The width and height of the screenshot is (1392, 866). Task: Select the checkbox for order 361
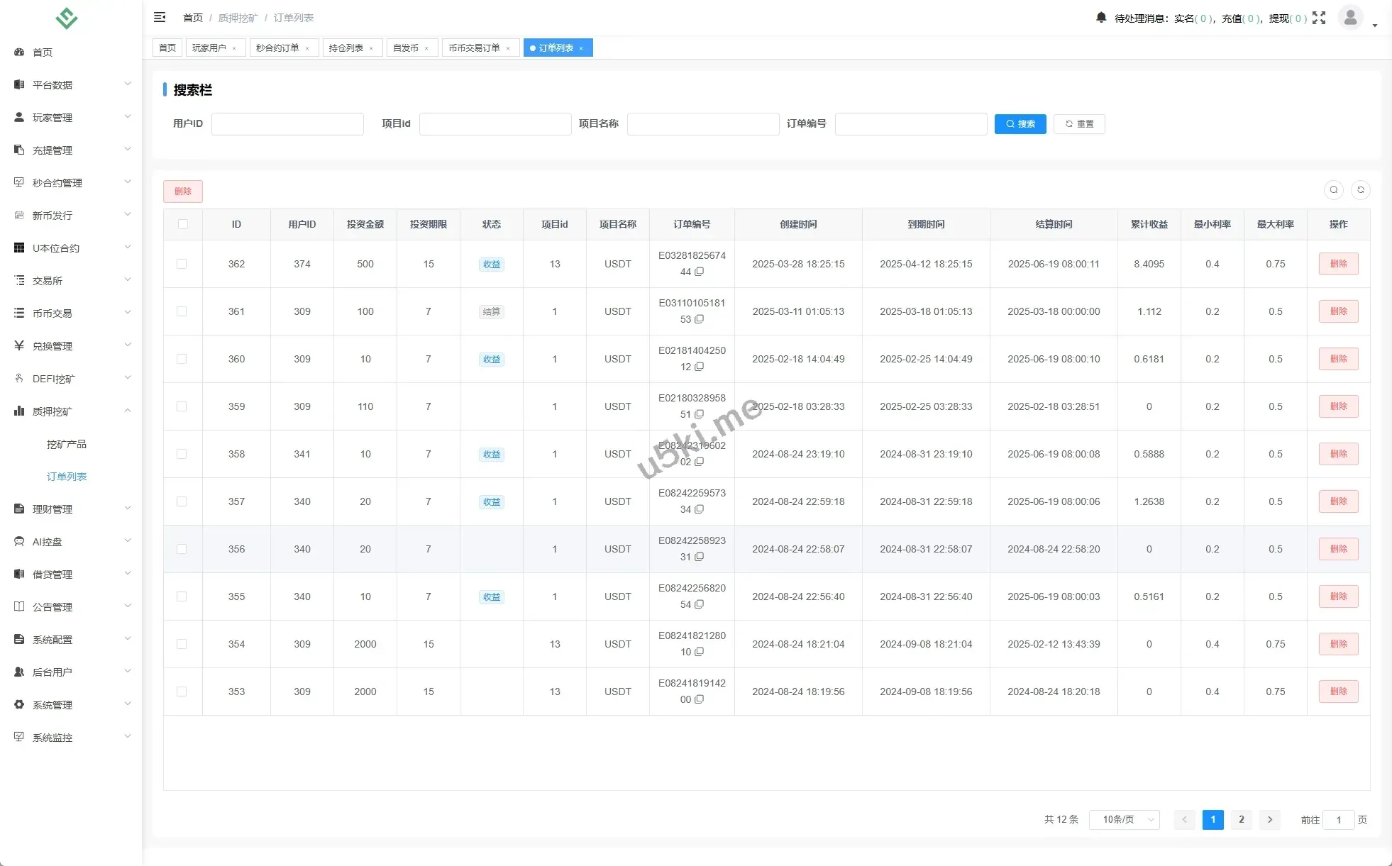pyautogui.click(x=182, y=311)
